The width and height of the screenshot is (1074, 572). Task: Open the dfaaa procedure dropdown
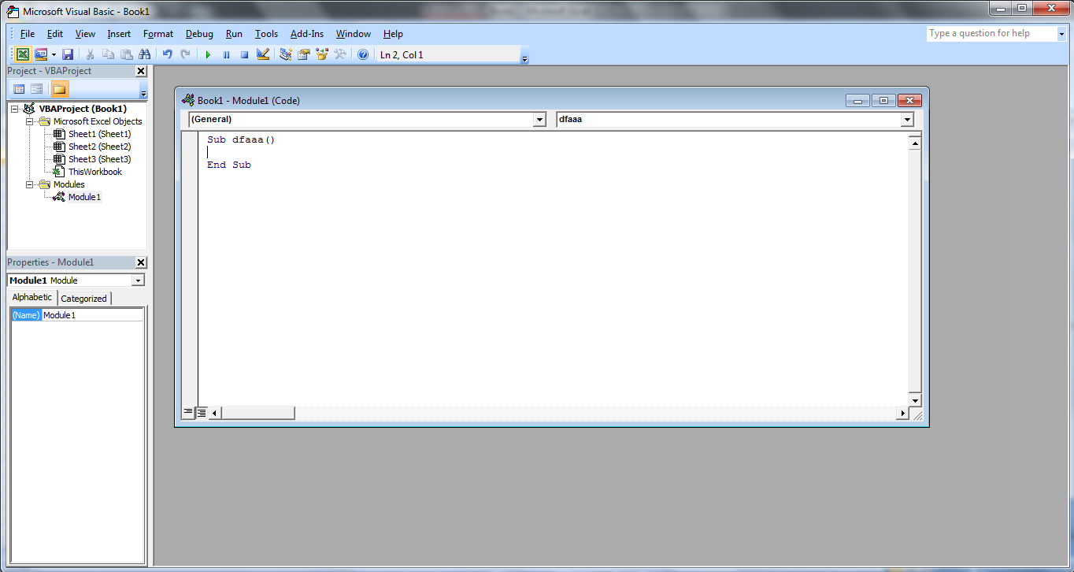pos(907,119)
